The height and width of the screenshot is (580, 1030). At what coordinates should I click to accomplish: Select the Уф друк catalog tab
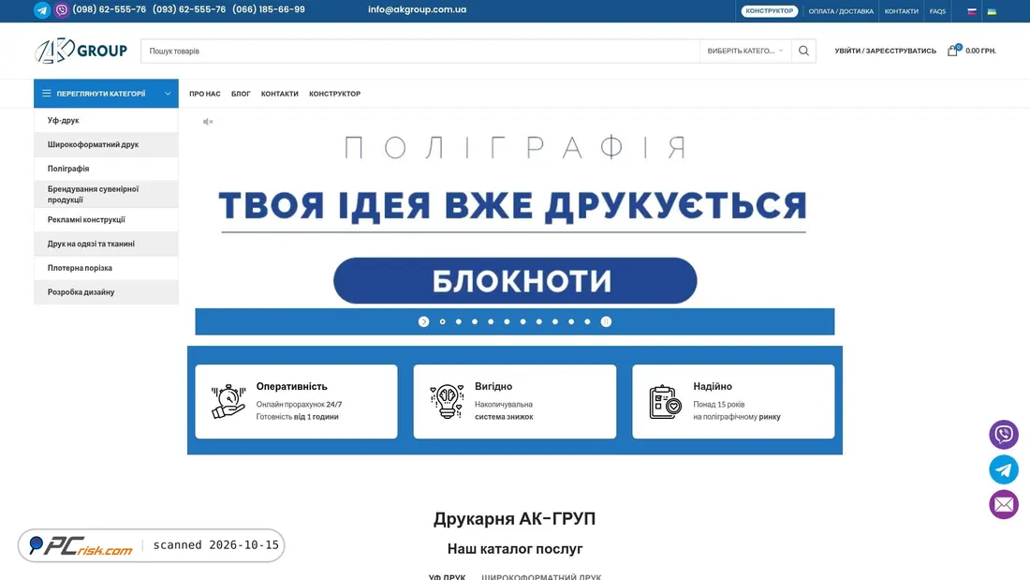coord(447,576)
